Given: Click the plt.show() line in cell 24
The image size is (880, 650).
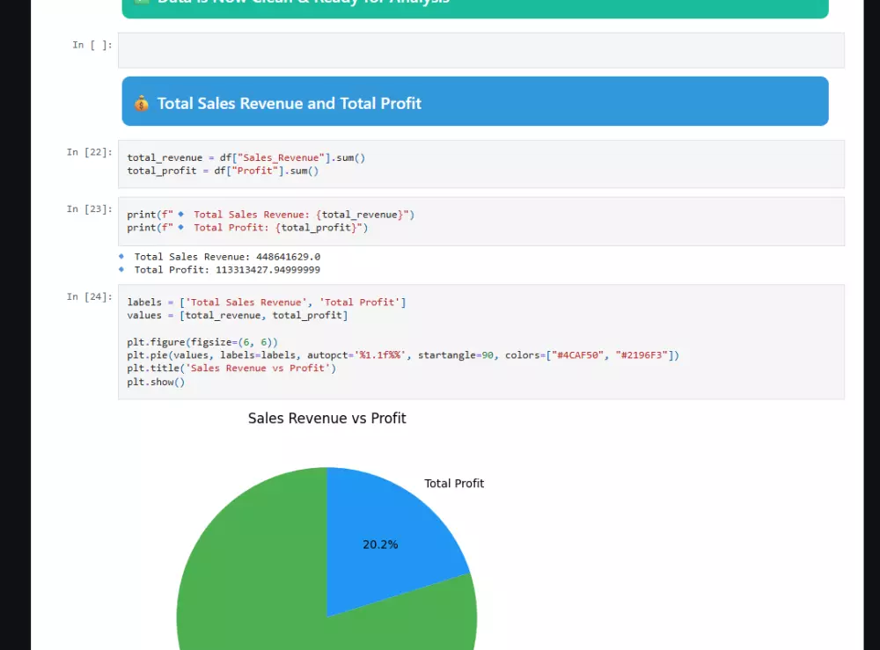Looking at the screenshot, I should click(x=155, y=382).
